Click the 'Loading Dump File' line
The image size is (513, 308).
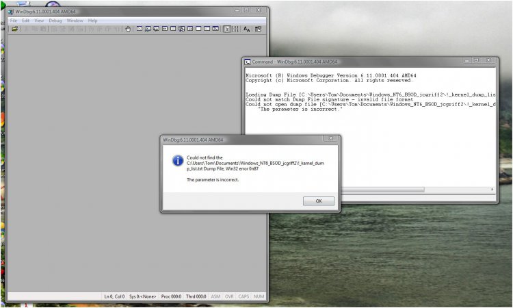(370, 94)
